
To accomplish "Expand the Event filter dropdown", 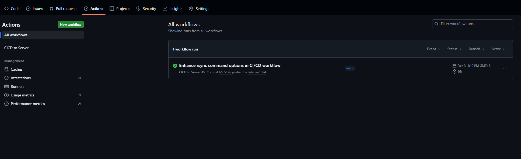I will 433,49.
